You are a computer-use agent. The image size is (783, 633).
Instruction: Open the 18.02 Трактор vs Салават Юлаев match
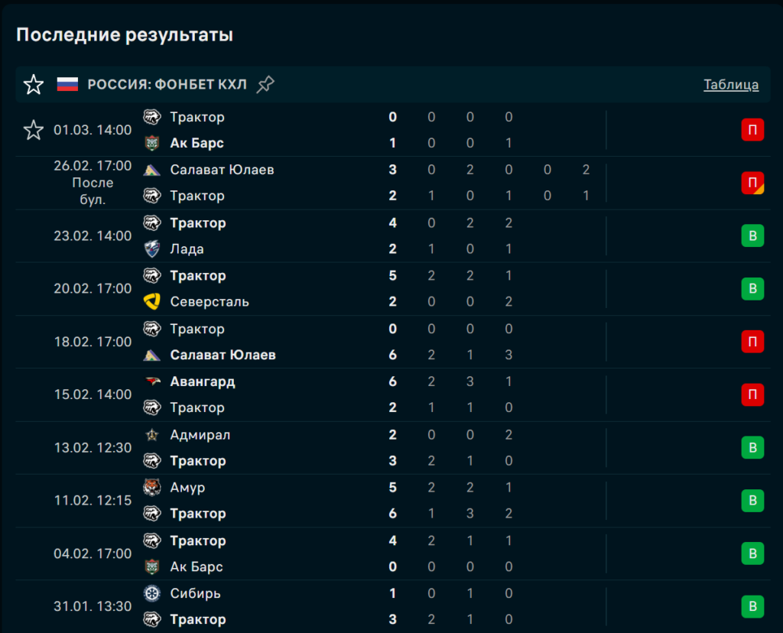(306, 342)
